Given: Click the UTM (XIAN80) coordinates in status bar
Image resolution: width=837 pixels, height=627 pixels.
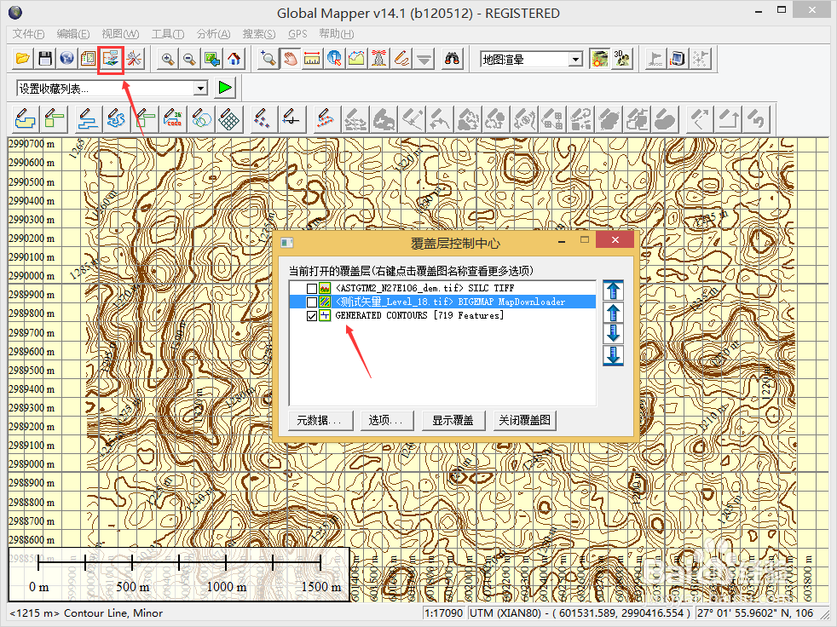Looking at the screenshot, I should click(580, 613).
